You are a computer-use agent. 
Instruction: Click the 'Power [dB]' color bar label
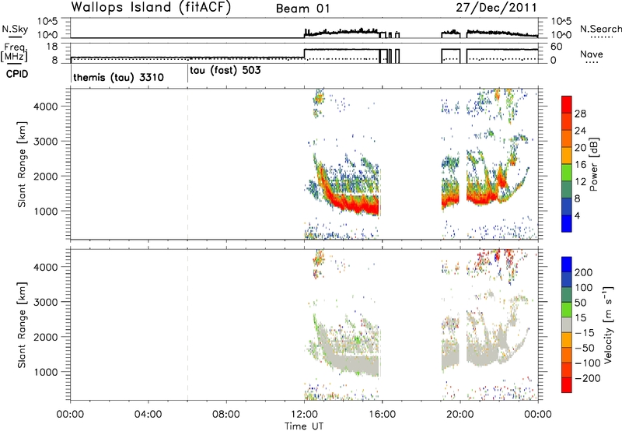(x=593, y=164)
